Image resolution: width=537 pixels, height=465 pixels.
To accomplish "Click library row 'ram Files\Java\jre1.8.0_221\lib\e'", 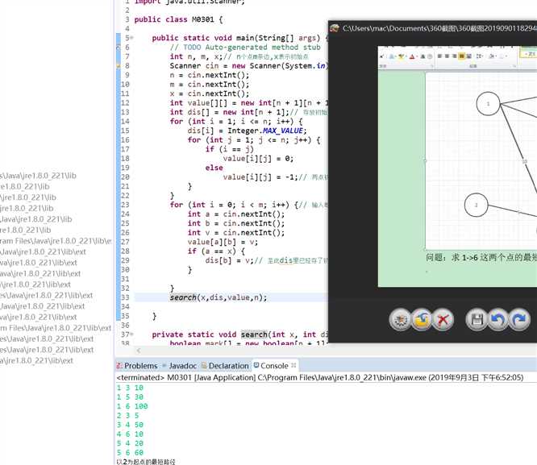I will pyautogui.click(x=56, y=241).
